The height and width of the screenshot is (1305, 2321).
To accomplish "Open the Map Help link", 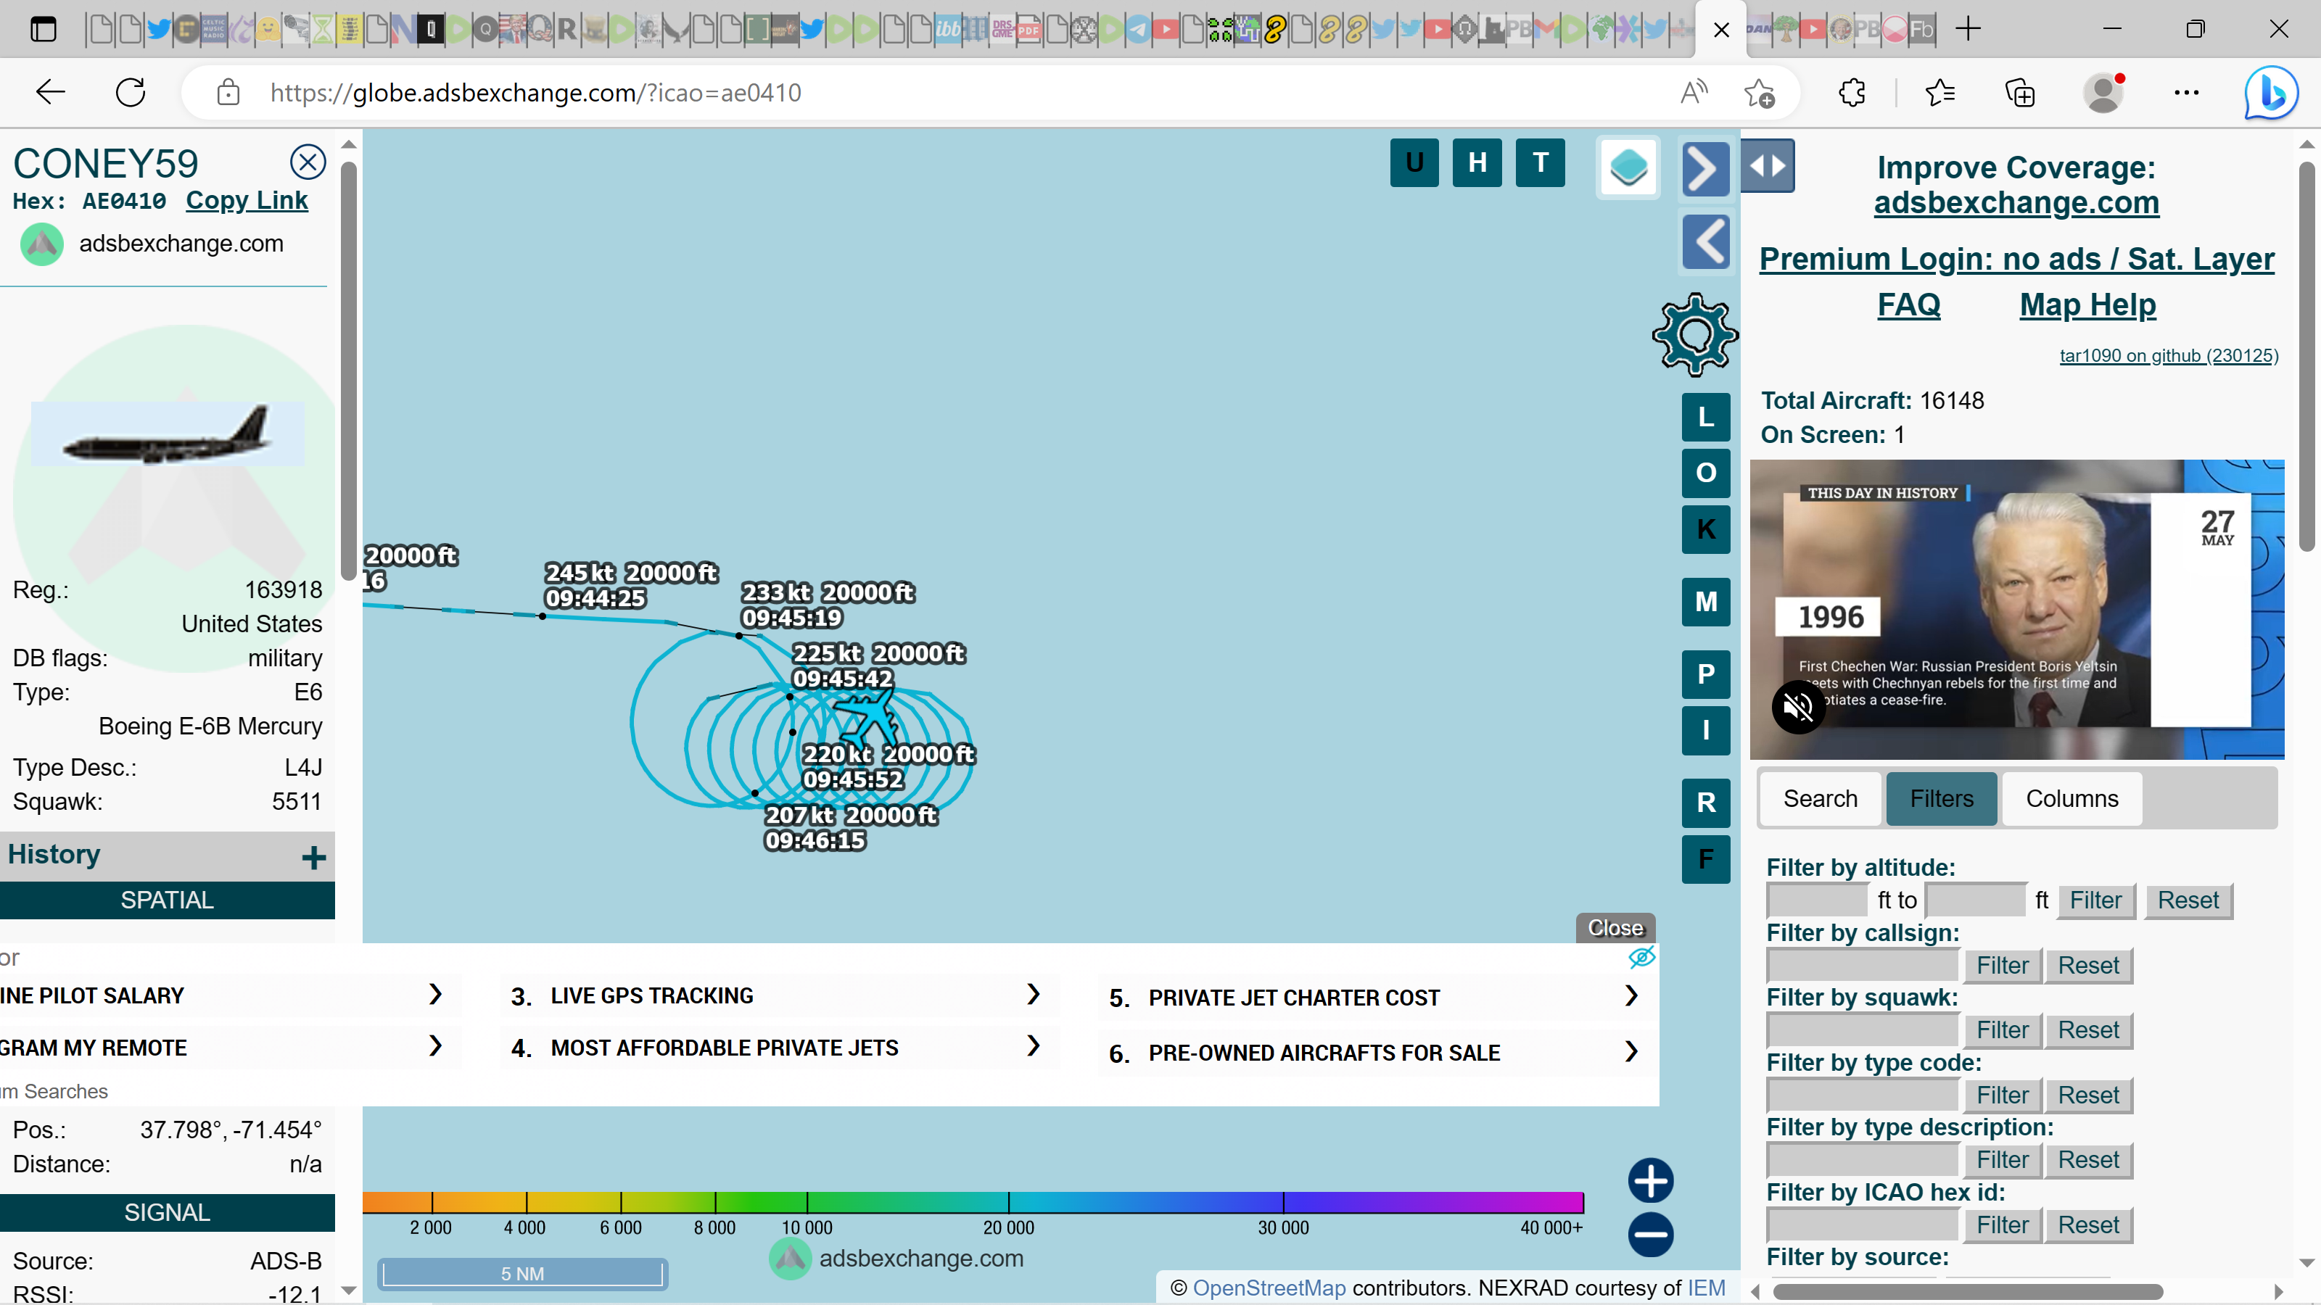I will 2087,304.
